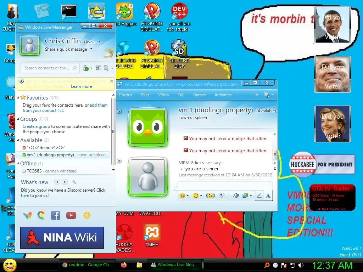Start a Video call from chat menu
This screenshot has height=272, width=363.
click(163, 95)
